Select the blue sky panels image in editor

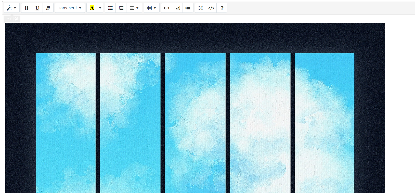pyautogui.click(x=195, y=108)
